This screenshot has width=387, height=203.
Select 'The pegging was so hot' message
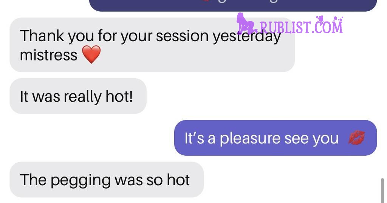[107, 180]
